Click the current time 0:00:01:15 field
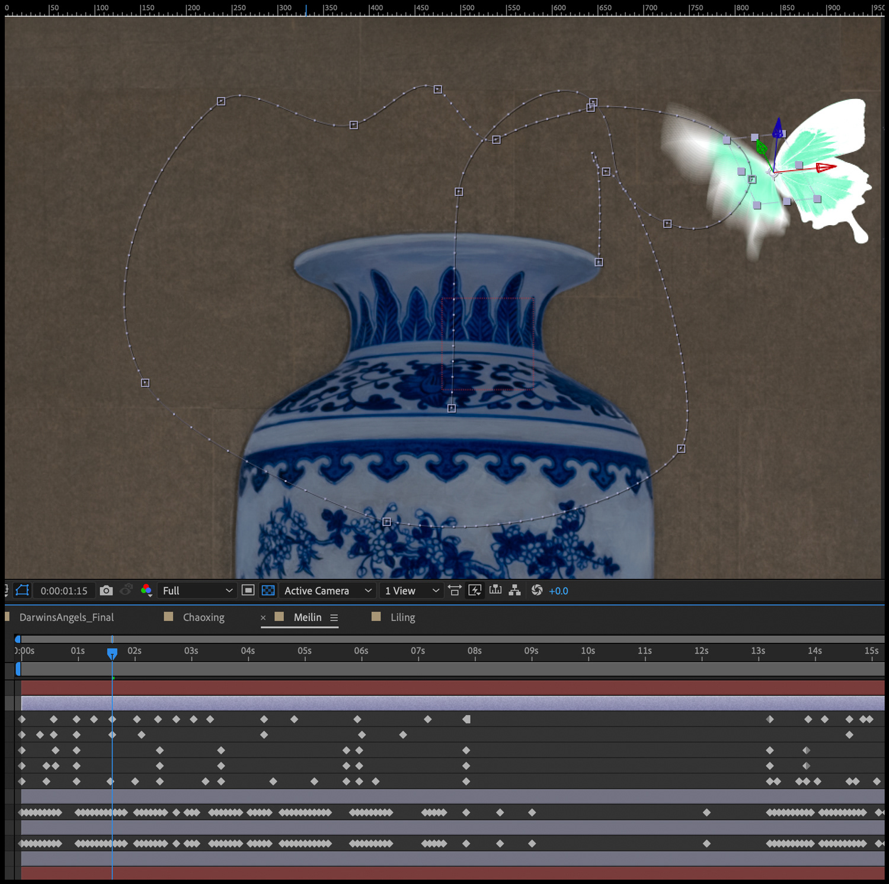The height and width of the screenshot is (884, 889). 64,591
